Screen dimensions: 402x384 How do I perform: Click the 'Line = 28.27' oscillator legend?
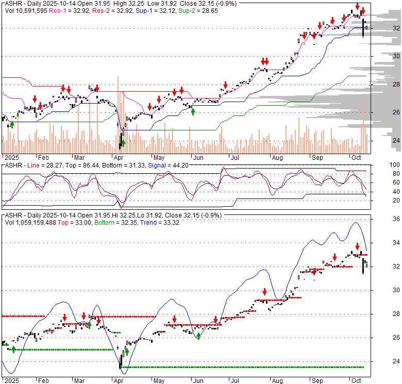pyautogui.click(x=45, y=165)
